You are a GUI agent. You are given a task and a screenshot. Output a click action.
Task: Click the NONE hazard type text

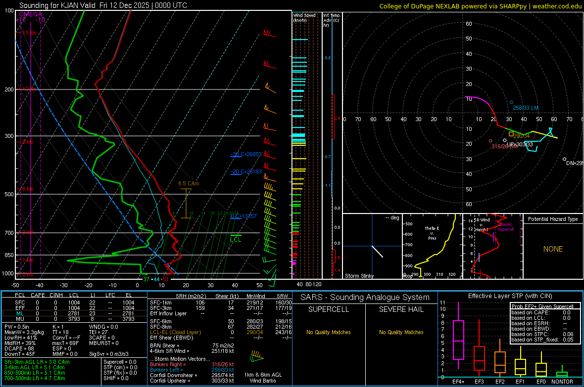point(553,249)
